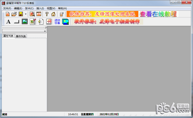This screenshot has width=193, height=118.
Task: Open the 文件(F) menu
Action: coord(7,8)
